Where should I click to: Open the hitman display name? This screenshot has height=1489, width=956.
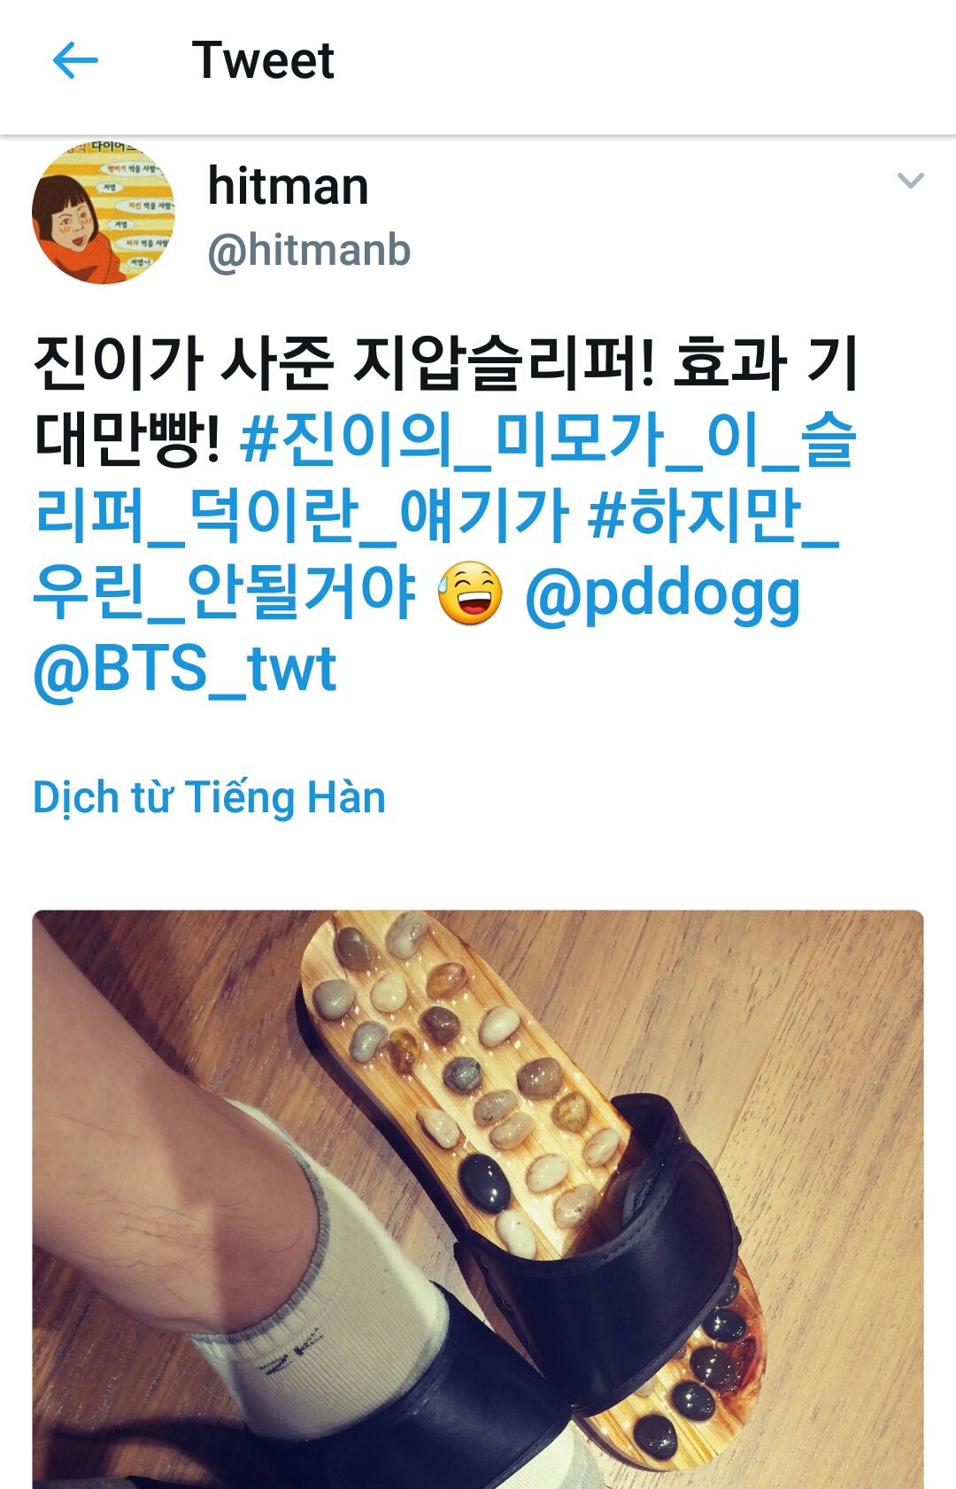point(288,186)
